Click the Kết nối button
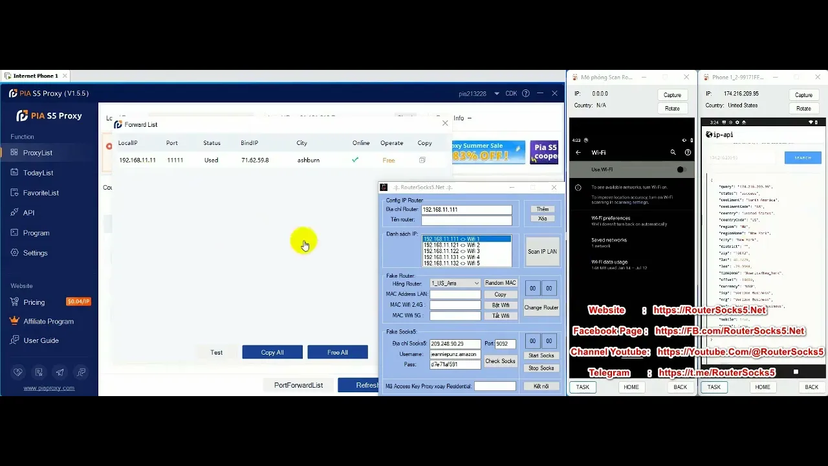 pos(541,386)
